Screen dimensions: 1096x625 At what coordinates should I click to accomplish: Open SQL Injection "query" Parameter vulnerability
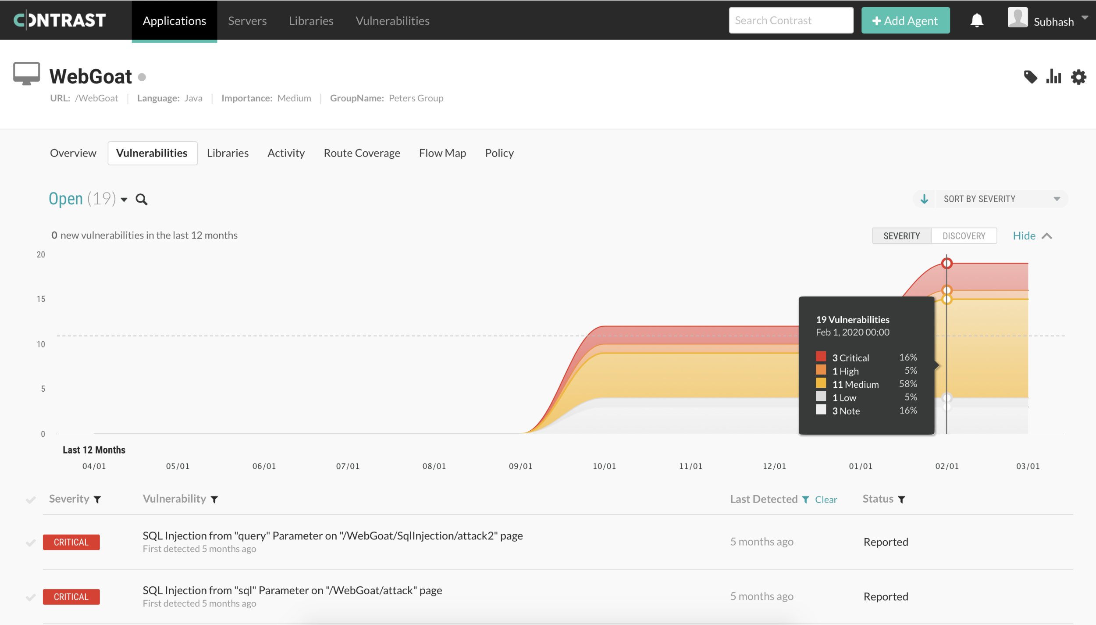pos(332,536)
